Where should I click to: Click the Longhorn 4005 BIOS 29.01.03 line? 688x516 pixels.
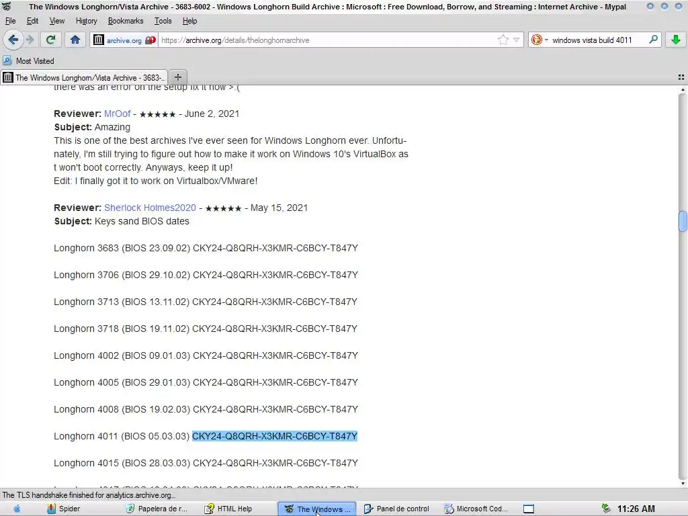(206, 382)
